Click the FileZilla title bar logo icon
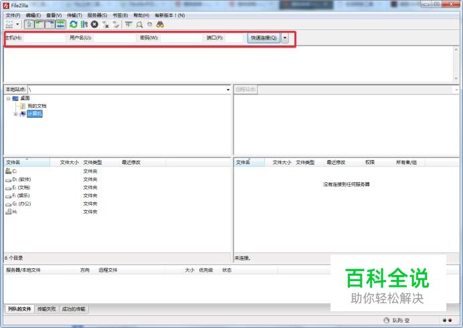The width and height of the screenshot is (463, 328). coord(6,5)
